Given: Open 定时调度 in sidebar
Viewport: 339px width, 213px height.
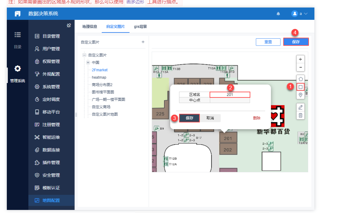Looking at the screenshot, I should point(51,99).
